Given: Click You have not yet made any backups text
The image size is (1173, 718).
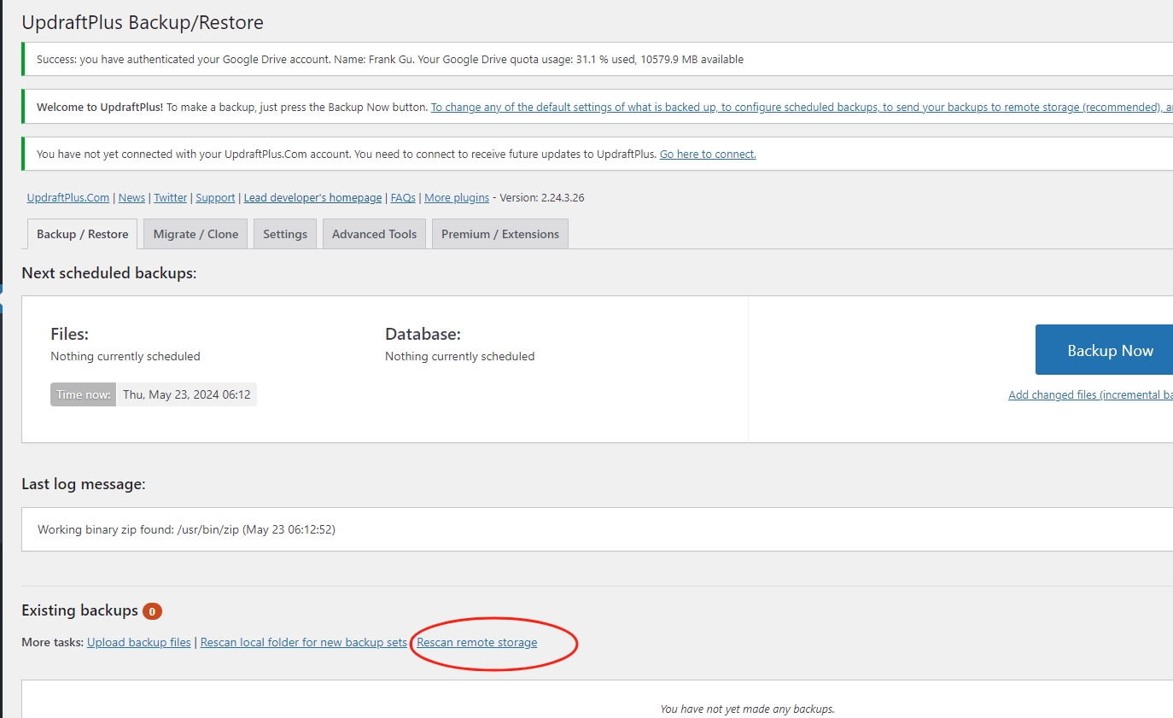Looking at the screenshot, I should pyautogui.click(x=747, y=709).
